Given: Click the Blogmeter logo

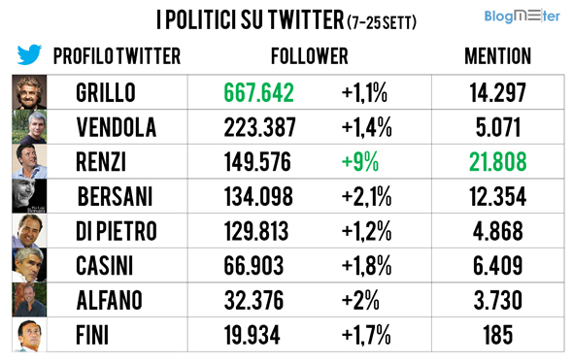Looking at the screenshot, I should click(x=522, y=16).
